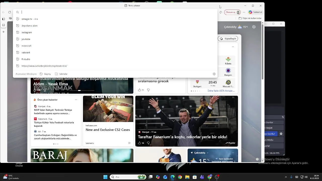This screenshot has height=181, width=322.
Task: Choose suggestion depolama alanı
Action: click(x=115, y=26)
